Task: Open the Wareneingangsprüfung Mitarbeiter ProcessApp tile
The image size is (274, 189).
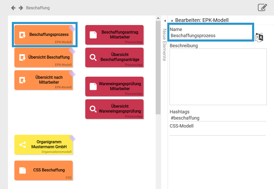Action: 114,86
